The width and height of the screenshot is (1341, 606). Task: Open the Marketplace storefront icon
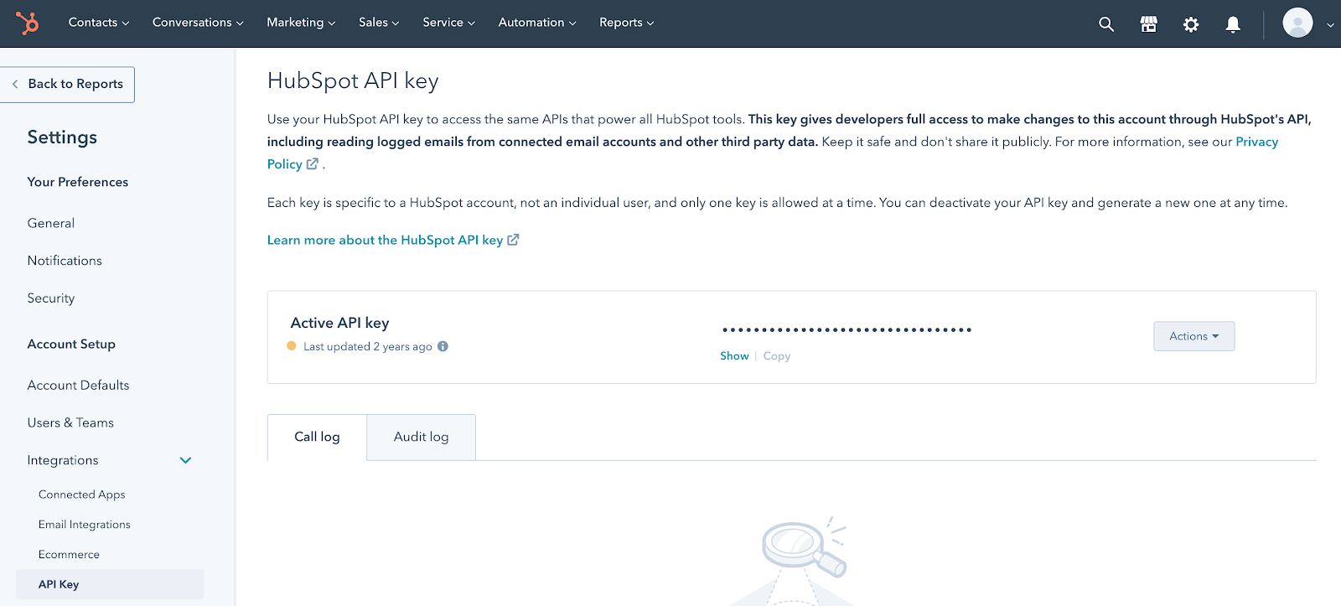[1148, 24]
